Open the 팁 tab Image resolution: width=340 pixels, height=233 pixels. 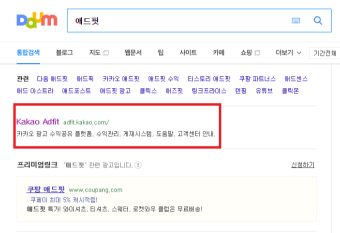tap(161, 53)
